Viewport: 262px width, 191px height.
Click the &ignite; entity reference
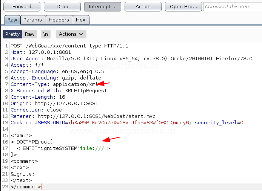click(x=23, y=174)
